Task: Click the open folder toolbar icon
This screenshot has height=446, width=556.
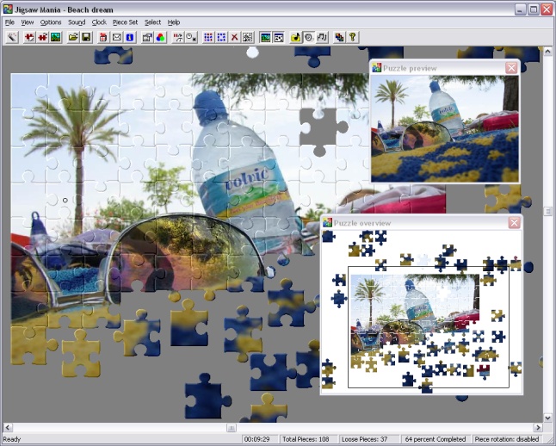Action: pos(74,37)
